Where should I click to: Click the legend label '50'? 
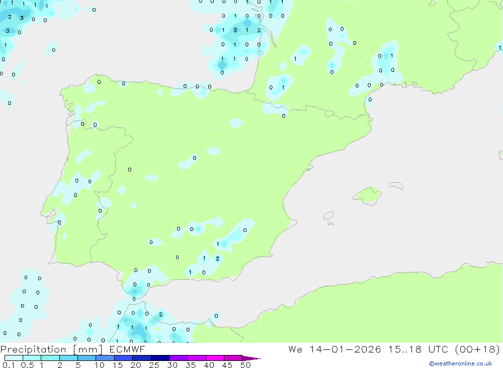pos(245,365)
